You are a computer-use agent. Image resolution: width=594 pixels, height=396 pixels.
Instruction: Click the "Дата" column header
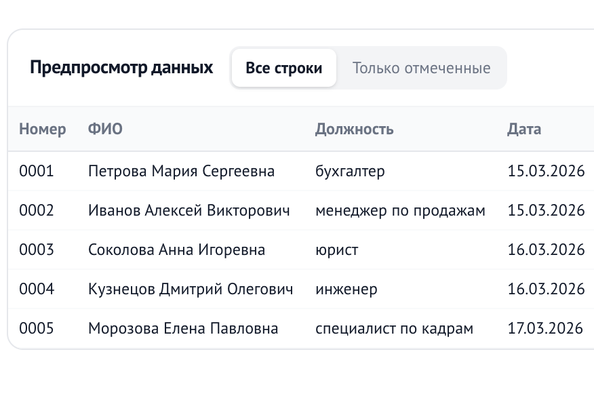(x=524, y=130)
